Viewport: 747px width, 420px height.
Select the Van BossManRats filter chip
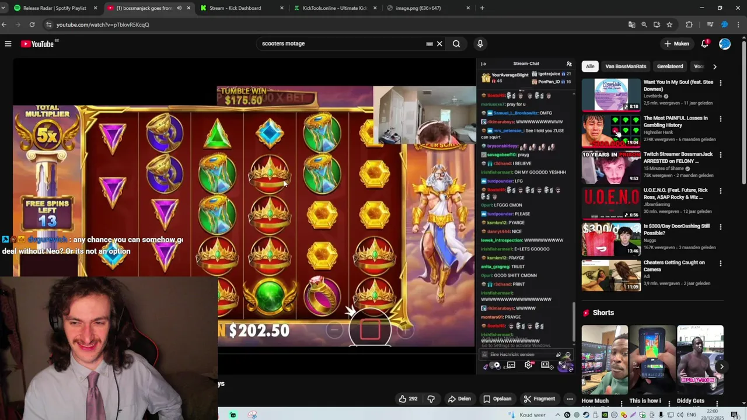point(626,66)
